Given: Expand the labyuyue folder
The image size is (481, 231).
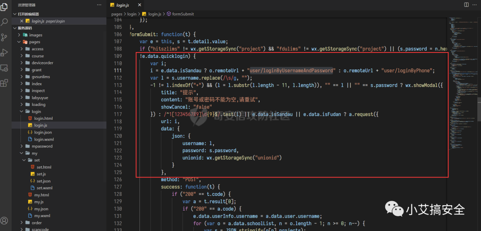Looking at the screenshot, I should pos(40,97).
